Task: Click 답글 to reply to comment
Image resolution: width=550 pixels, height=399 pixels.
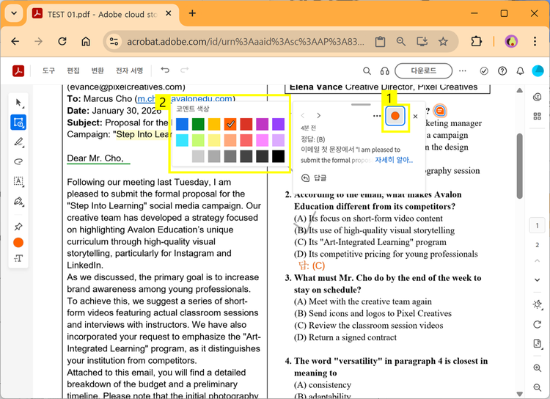Action: coord(314,178)
